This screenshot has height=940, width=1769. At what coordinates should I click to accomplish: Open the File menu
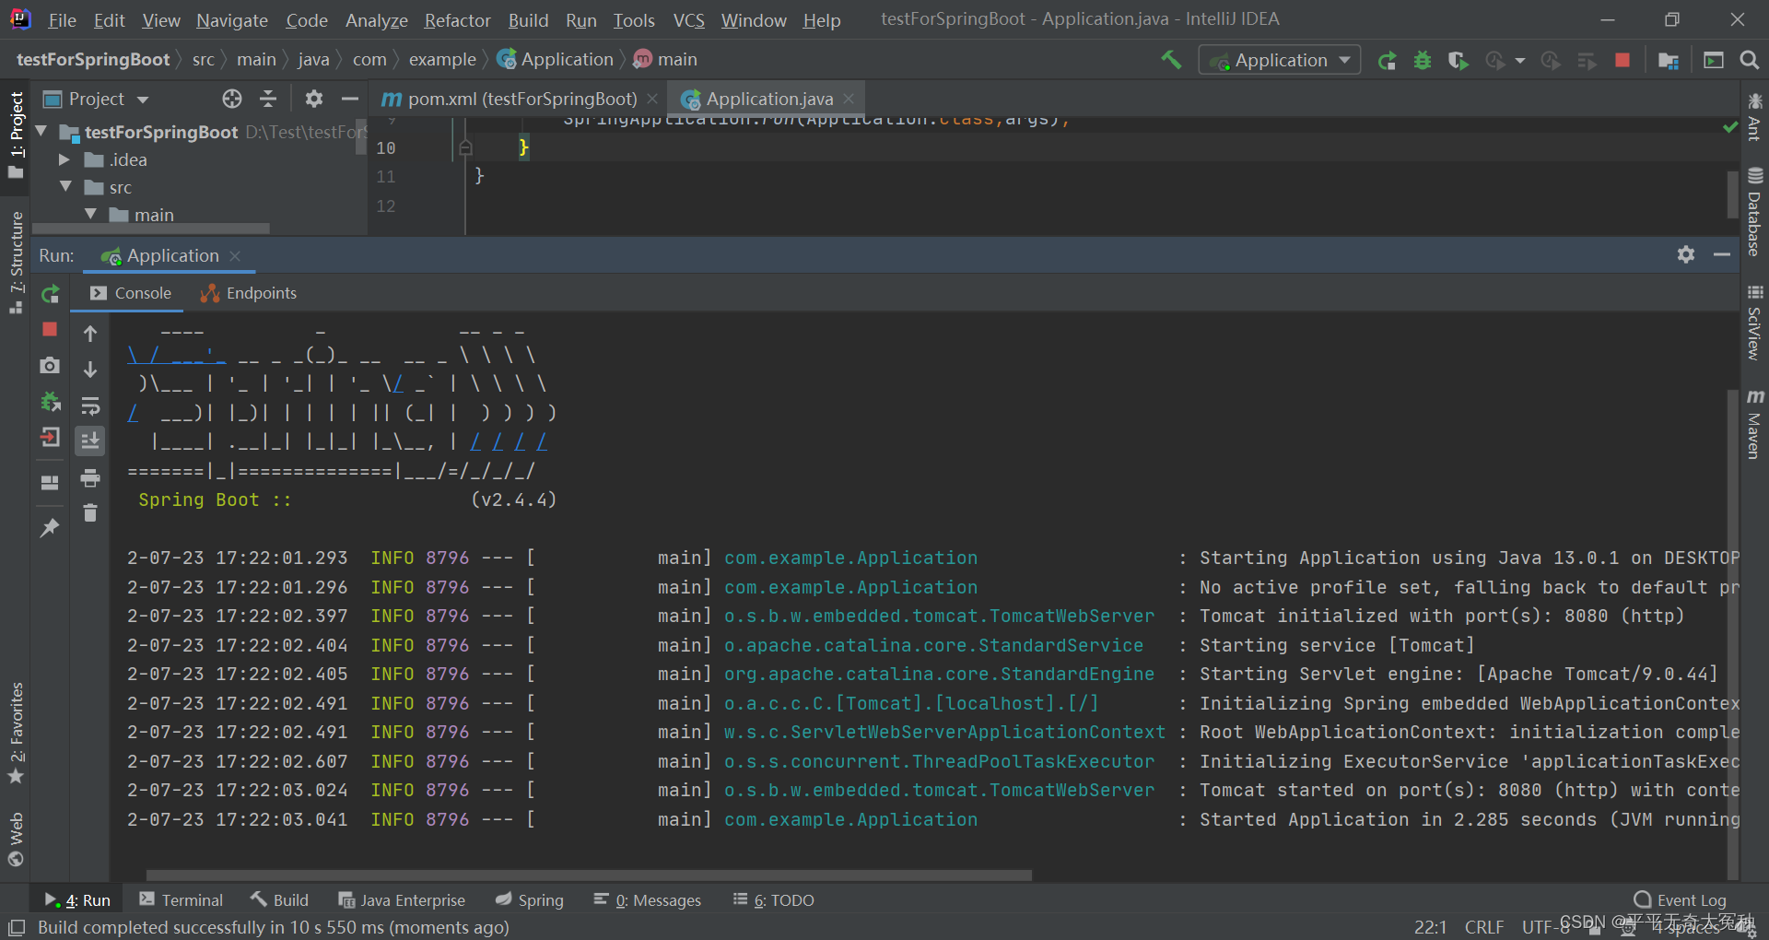coord(62,20)
